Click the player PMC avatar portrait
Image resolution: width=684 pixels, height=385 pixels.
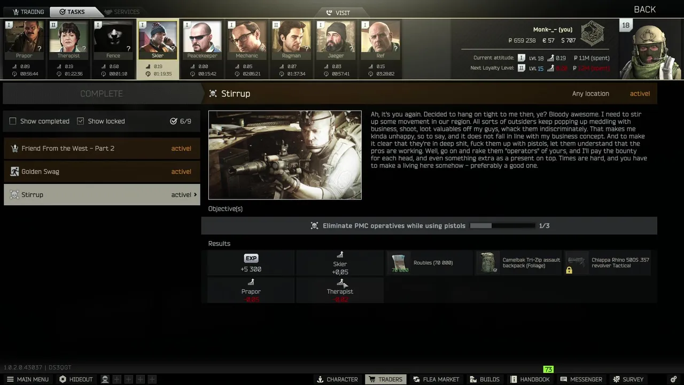(x=650, y=50)
